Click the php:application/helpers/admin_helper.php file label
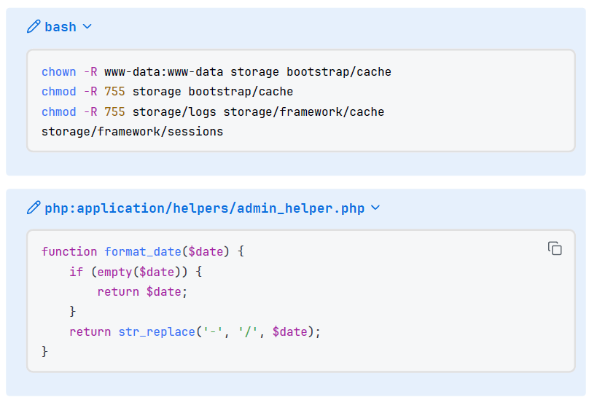 (204, 208)
